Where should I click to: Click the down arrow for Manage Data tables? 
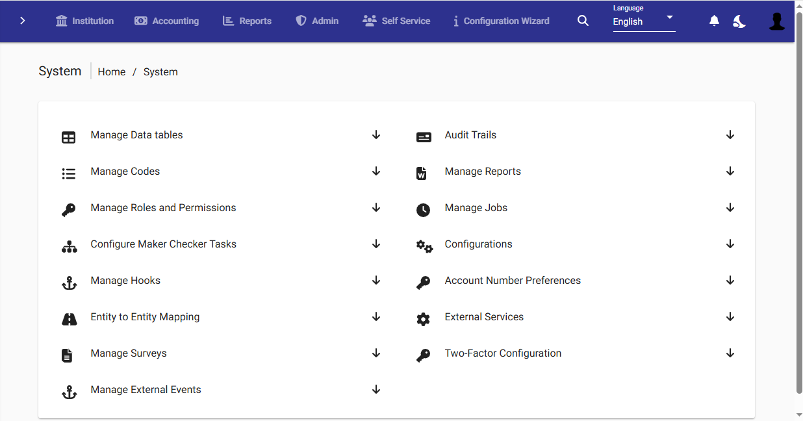(376, 135)
